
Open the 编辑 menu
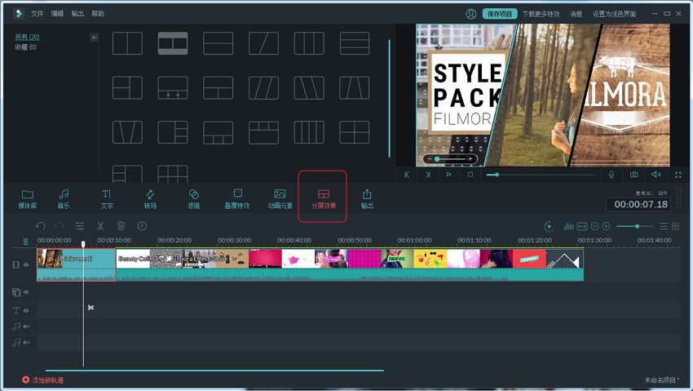(x=57, y=14)
